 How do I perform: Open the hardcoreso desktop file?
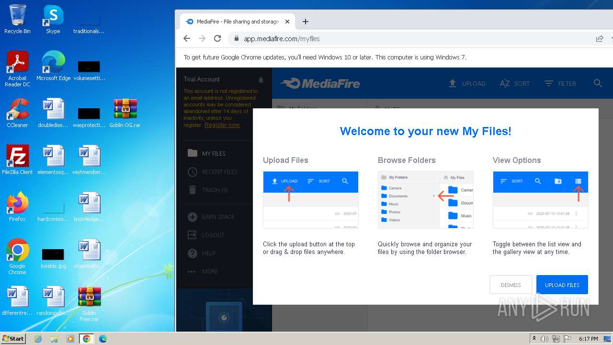click(x=53, y=211)
